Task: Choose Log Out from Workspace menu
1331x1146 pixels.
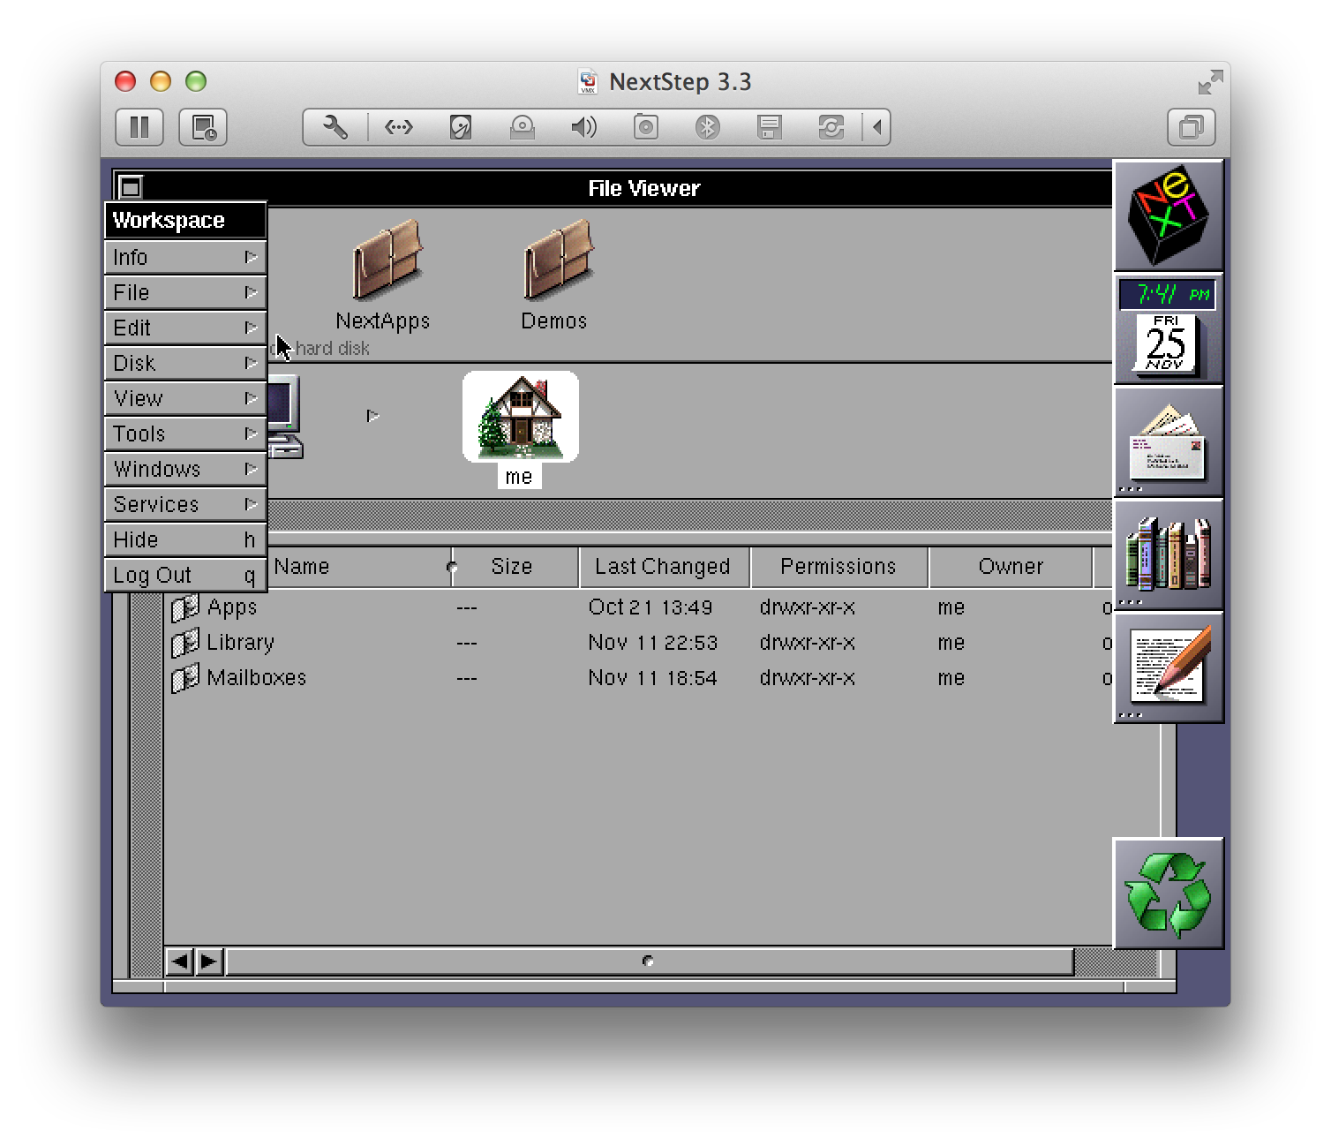Action: [185, 575]
